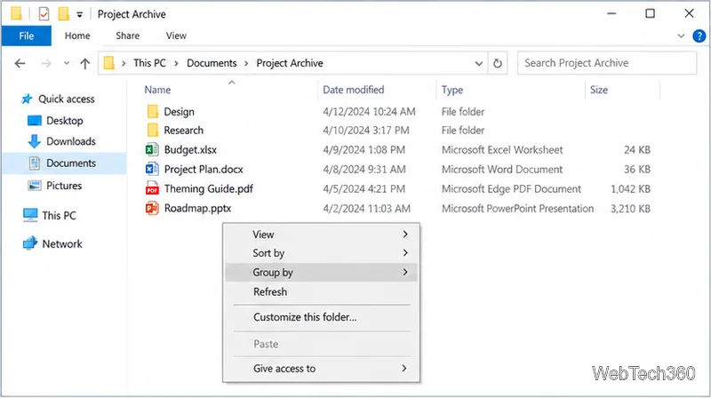Click the Search Project Archive field

tap(607, 63)
